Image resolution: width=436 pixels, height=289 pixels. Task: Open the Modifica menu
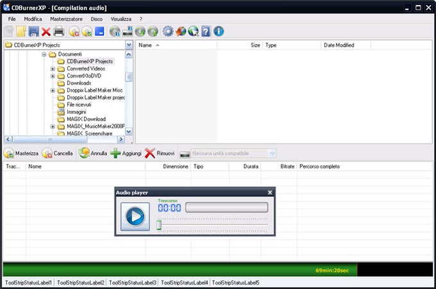[33, 19]
